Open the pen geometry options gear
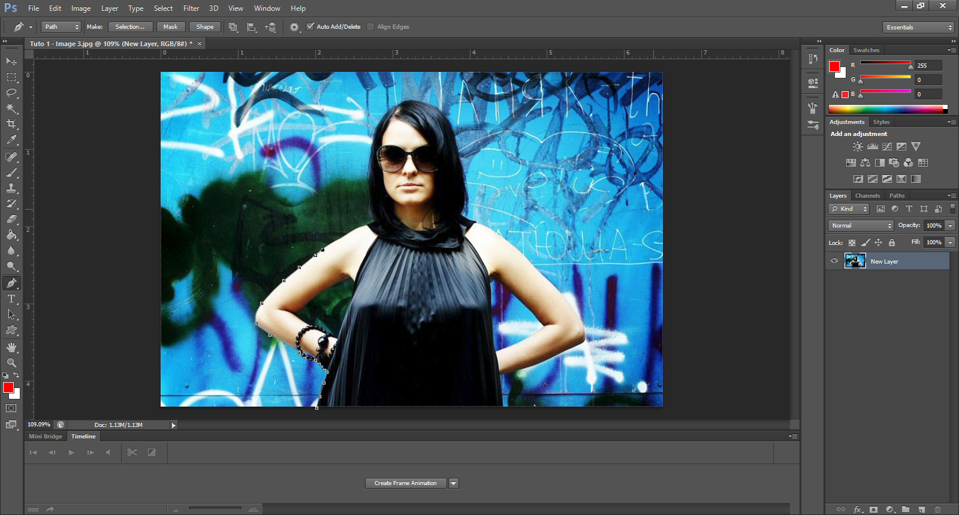 (294, 27)
